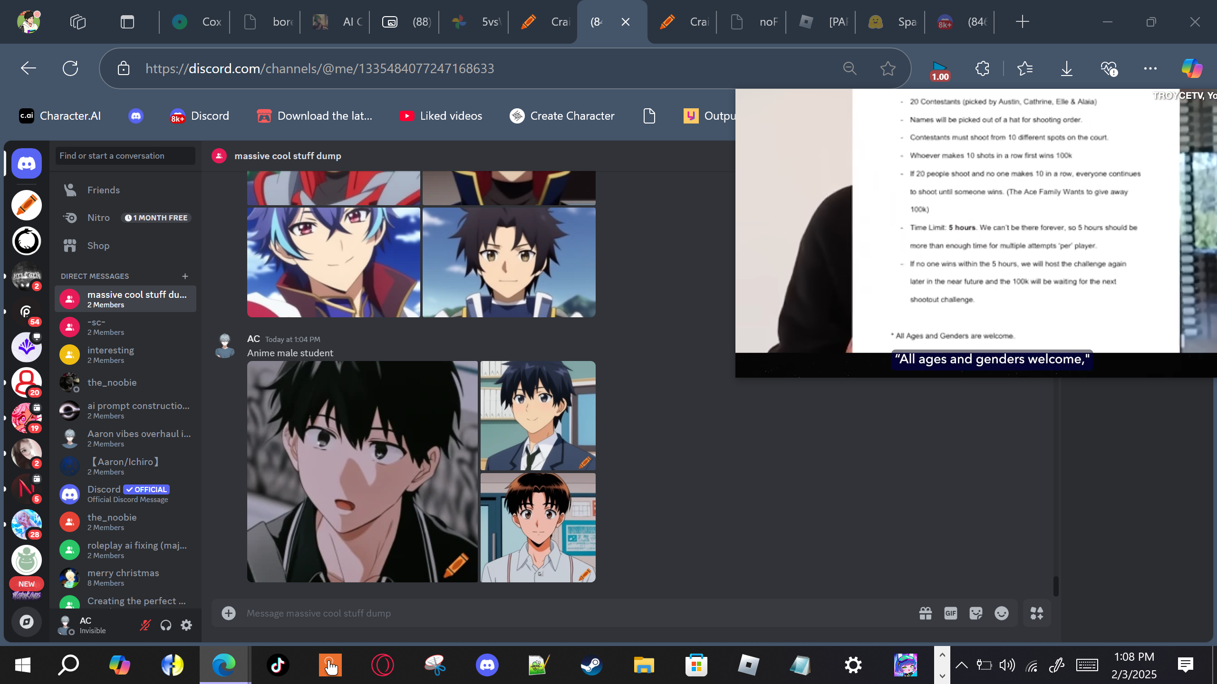Open the green frog server icon
This screenshot has width=1217, height=684.
(x=27, y=560)
